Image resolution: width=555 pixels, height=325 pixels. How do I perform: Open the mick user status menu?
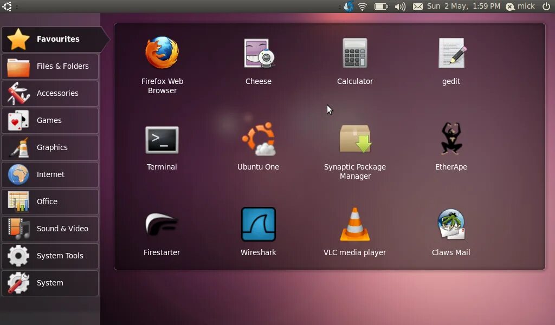[x=520, y=6]
